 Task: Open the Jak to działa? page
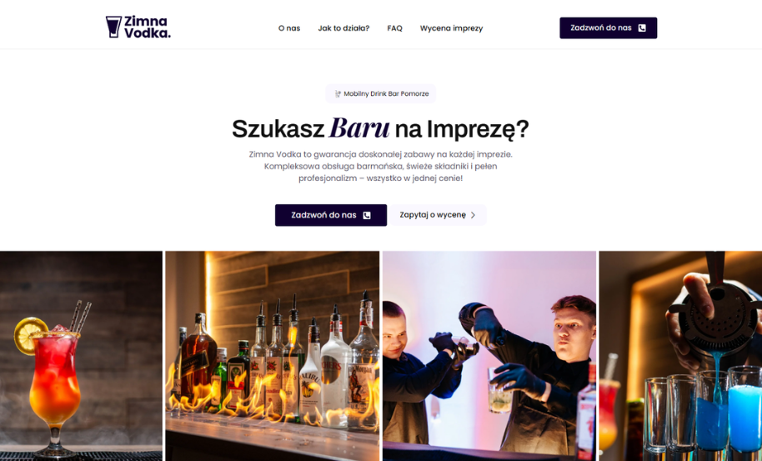point(343,28)
